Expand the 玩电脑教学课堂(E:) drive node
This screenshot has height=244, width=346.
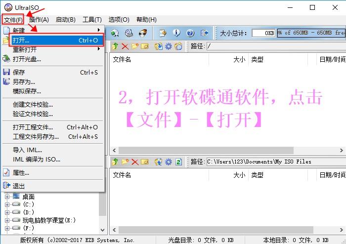(x=7, y=220)
